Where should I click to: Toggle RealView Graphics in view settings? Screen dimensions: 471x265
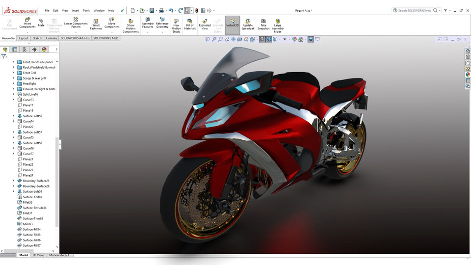pos(311,39)
